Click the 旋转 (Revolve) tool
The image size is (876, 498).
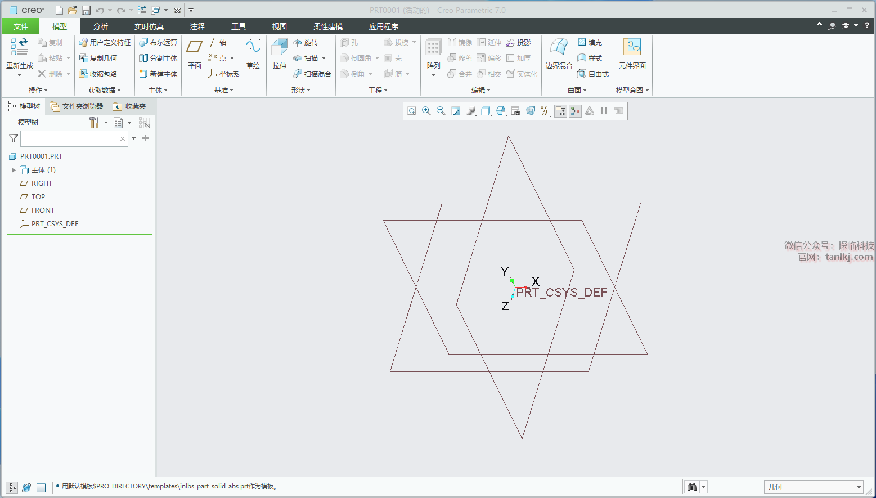tap(306, 43)
